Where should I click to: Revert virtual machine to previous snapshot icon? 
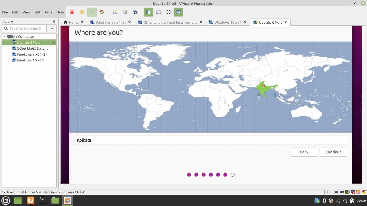tap(125, 12)
